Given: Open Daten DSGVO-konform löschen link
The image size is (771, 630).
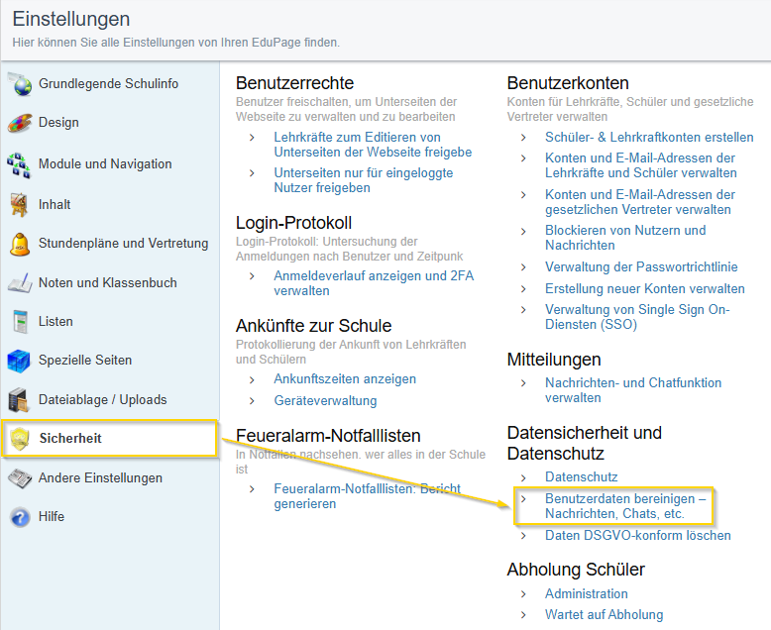Looking at the screenshot, I should pos(637,536).
